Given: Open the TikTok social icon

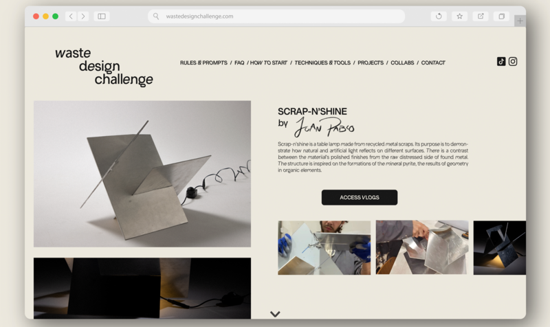Looking at the screenshot, I should (501, 62).
